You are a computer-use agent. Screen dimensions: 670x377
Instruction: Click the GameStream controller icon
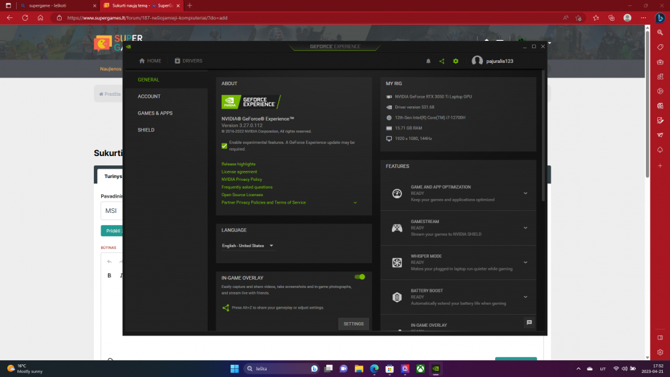[x=397, y=228]
